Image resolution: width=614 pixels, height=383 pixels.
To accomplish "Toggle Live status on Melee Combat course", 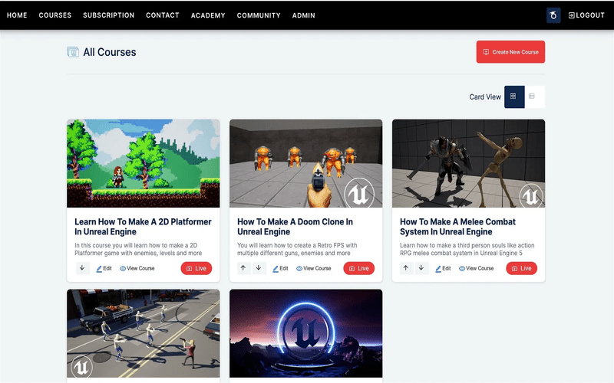I will pos(521,268).
